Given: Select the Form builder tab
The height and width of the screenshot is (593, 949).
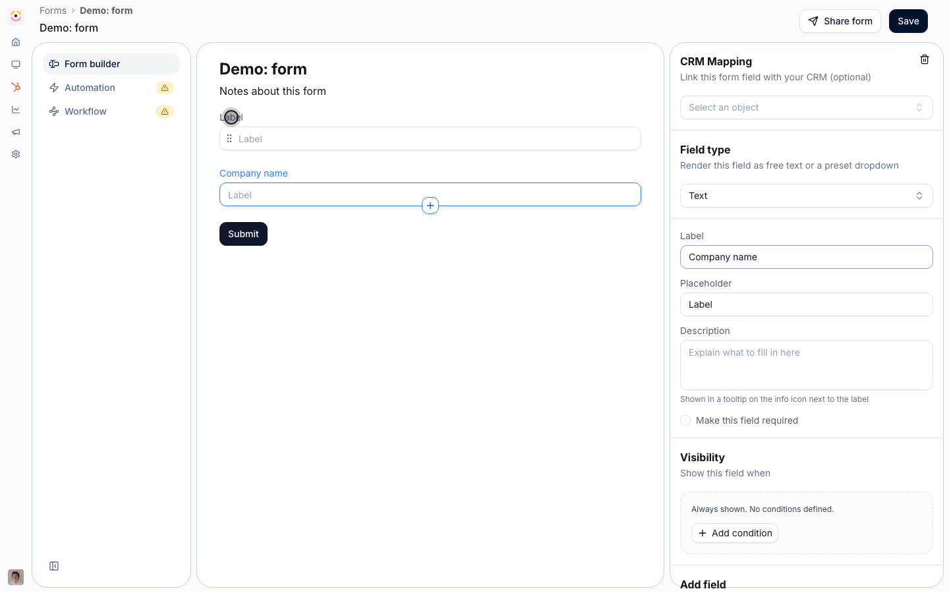Looking at the screenshot, I should [x=111, y=64].
